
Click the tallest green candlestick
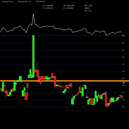(33, 56)
